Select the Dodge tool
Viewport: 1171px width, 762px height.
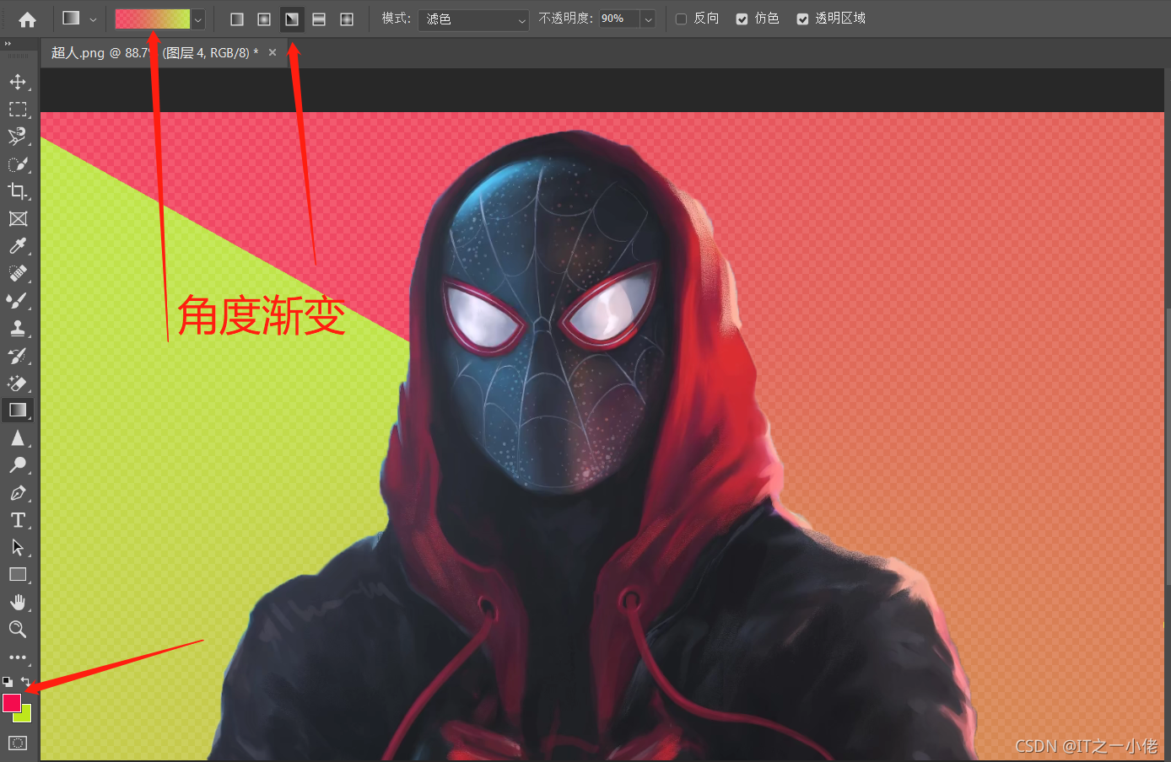pos(18,465)
